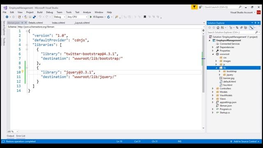
Task: Collapse the wwwroot folder
Action: pos(213,54)
